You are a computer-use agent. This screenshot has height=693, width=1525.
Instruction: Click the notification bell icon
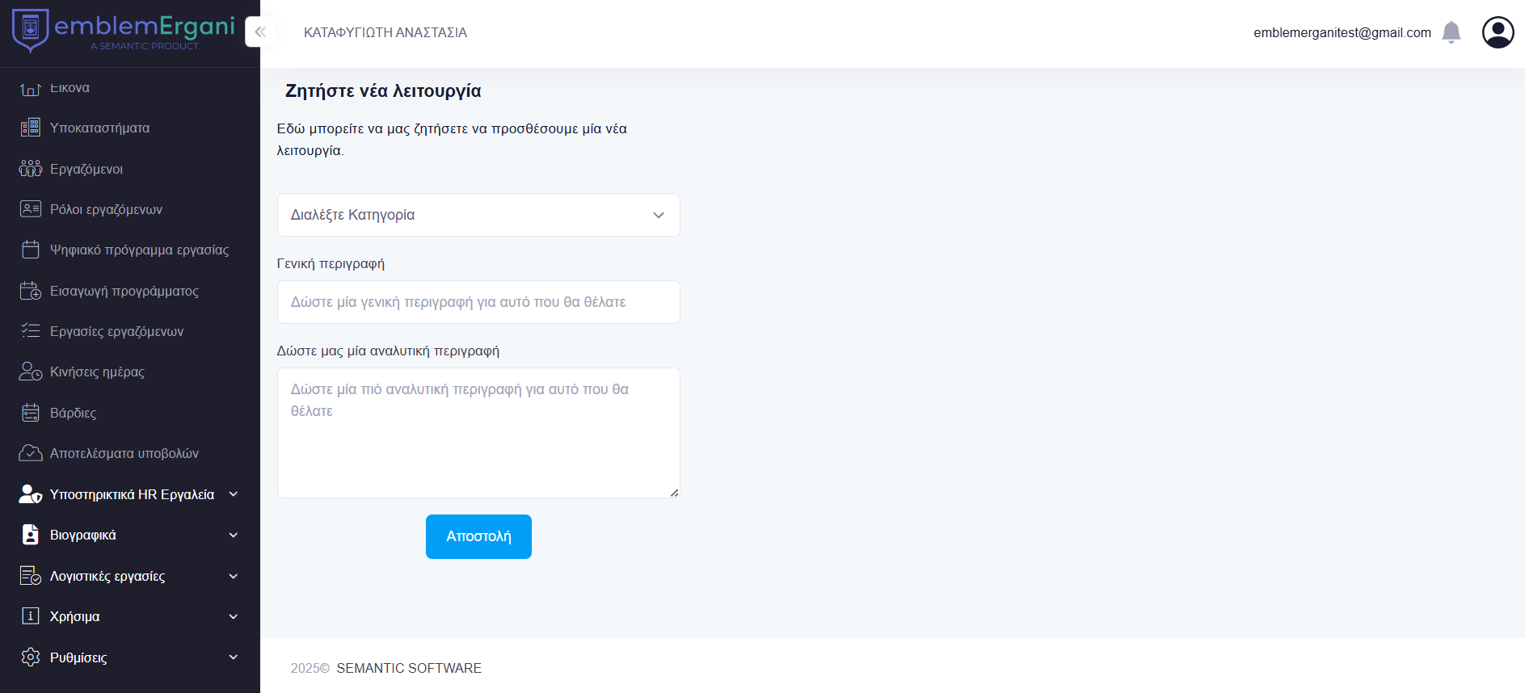[x=1451, y=32]
